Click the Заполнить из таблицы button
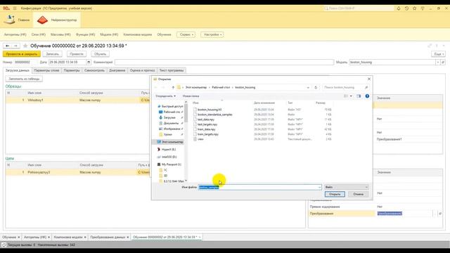 tap(24, 79)
